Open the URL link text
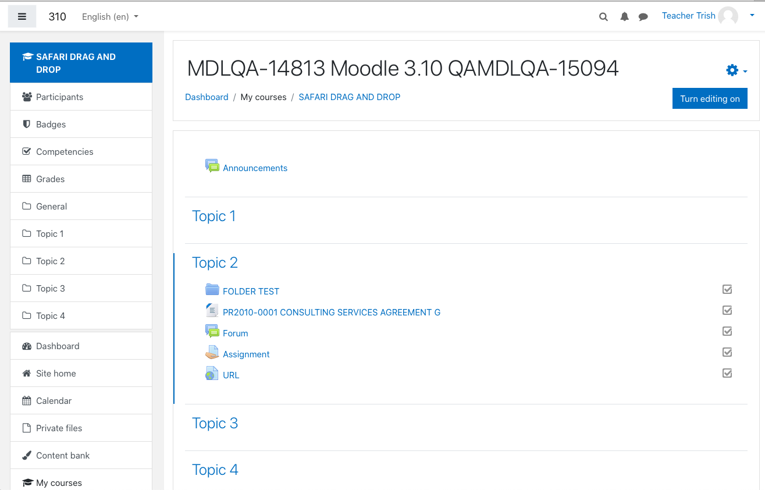 231,375
